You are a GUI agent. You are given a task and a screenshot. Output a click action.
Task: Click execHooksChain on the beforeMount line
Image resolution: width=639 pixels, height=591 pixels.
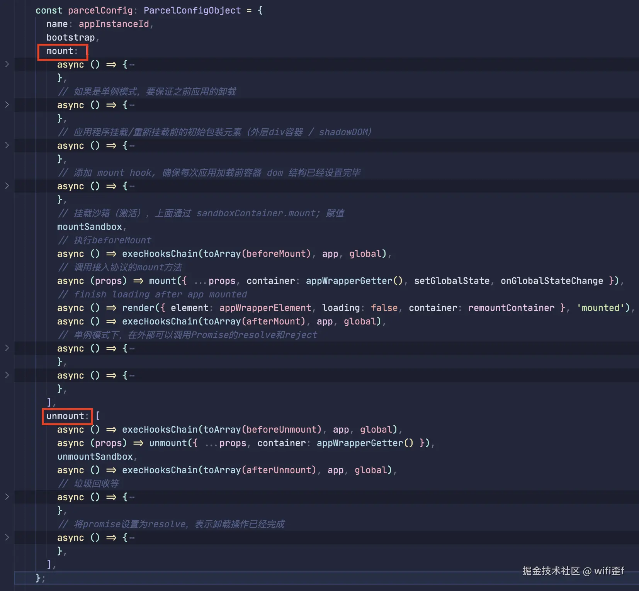(x=160, y=254)
